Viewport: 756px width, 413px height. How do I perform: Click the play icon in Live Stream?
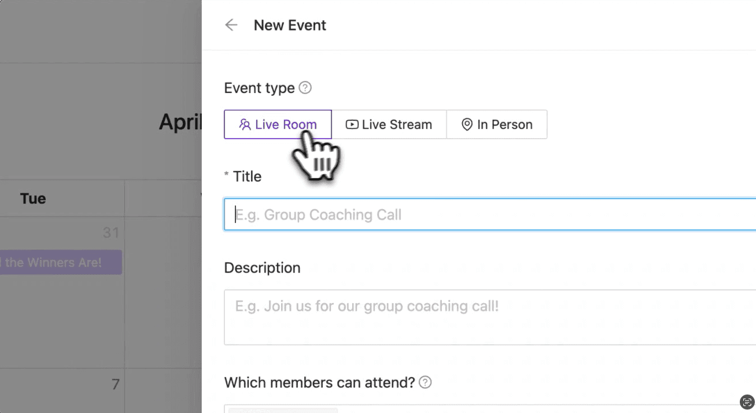352,124
